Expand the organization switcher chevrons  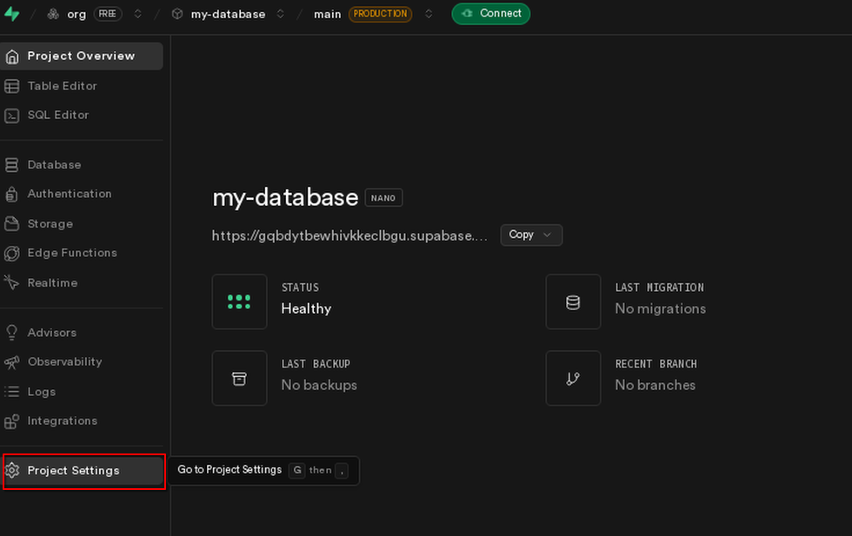tap(138, 14)
